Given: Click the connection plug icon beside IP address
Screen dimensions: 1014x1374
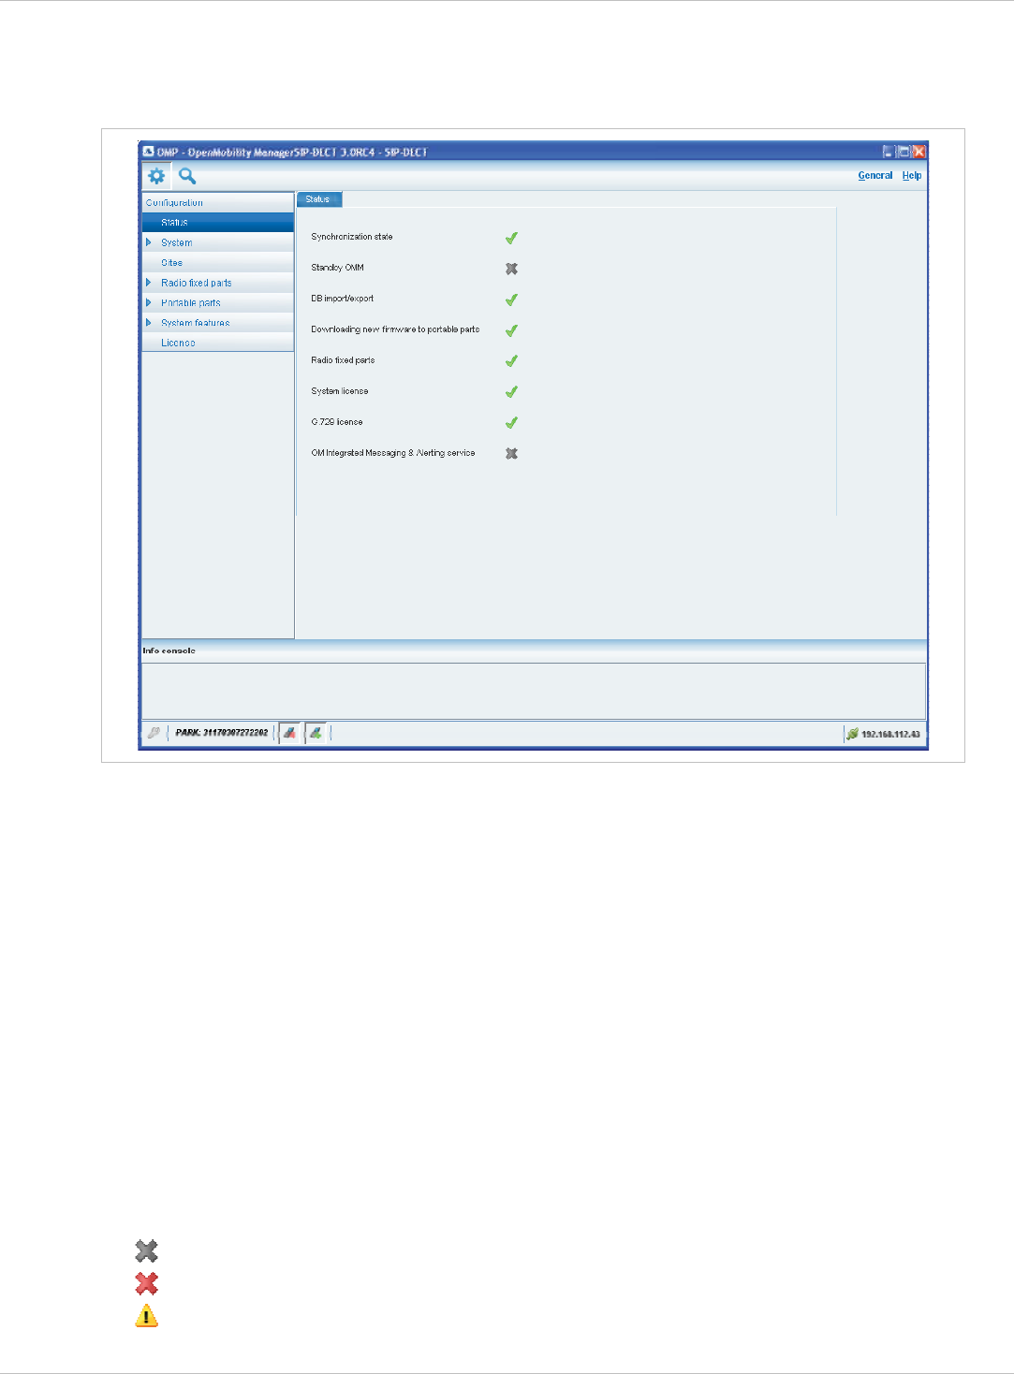Looking at the screenshot, I should click(852, 734).
